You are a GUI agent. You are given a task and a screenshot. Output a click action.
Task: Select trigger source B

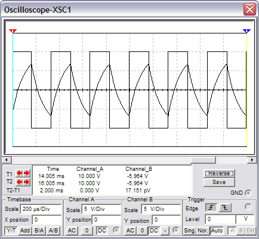pyautogui.click(x=241, y=231)
